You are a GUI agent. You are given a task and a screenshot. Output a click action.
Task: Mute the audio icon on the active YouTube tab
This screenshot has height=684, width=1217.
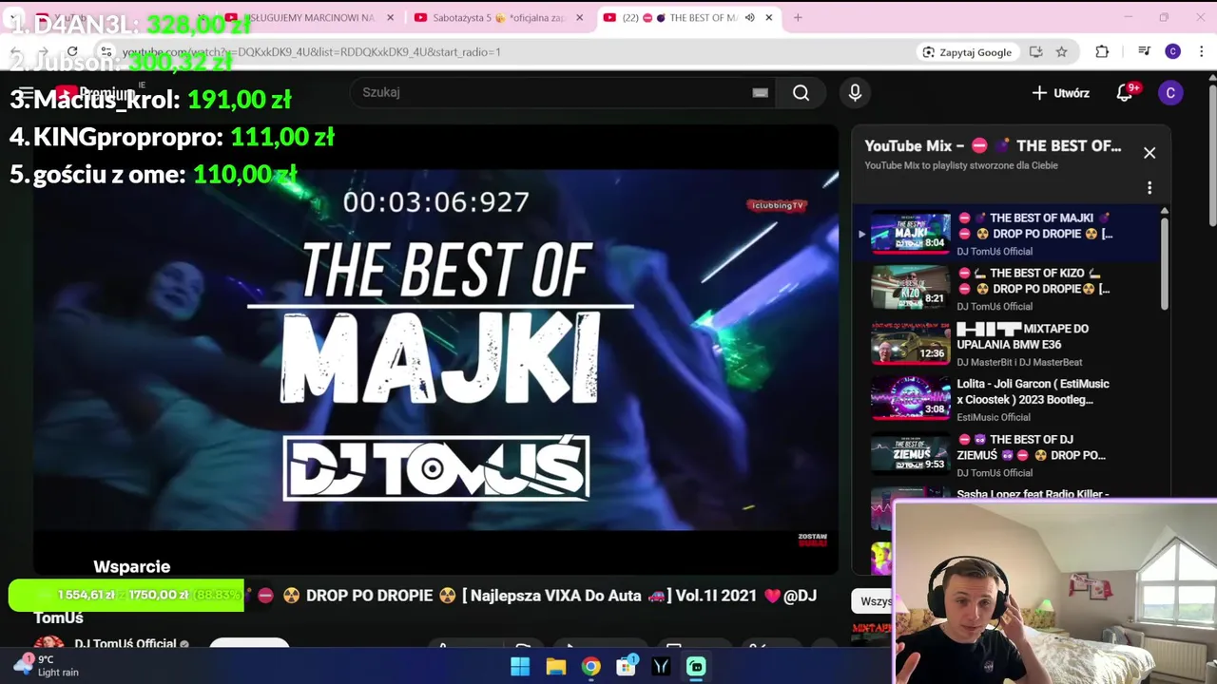(x=750, y=17)
